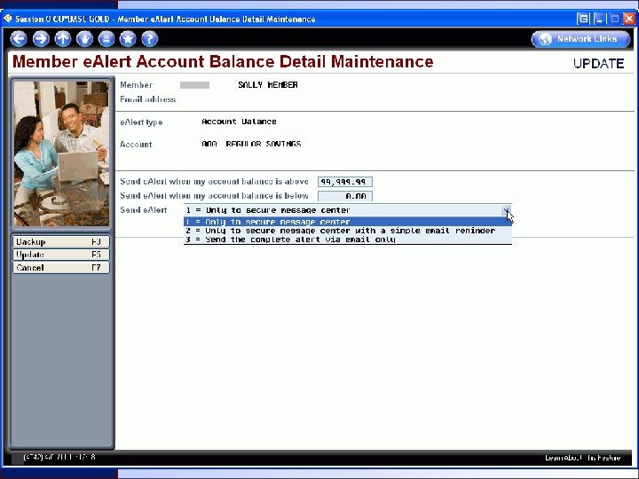This screenshot has width=639, height=479.
Task: Click the Cancel F7 button
Action: (61, 268)
